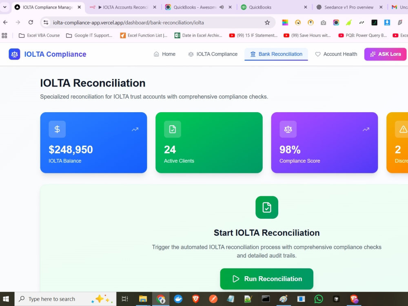The width and height of the screenshot is (408, 306).
Task: Click the document check icon on Active Clients card
Action: tap(173, 129)
